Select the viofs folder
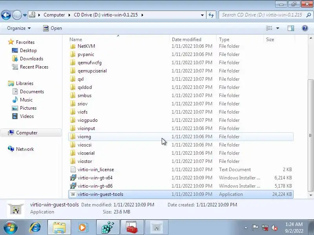 point(181,112)
